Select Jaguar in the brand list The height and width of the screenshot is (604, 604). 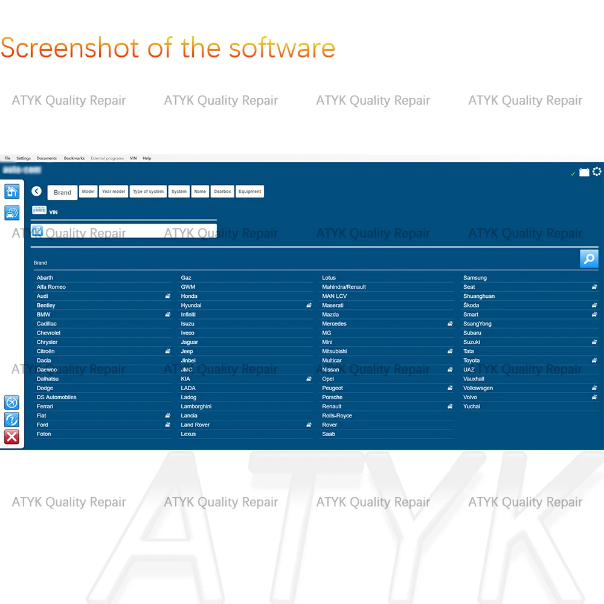pos(246,342)
